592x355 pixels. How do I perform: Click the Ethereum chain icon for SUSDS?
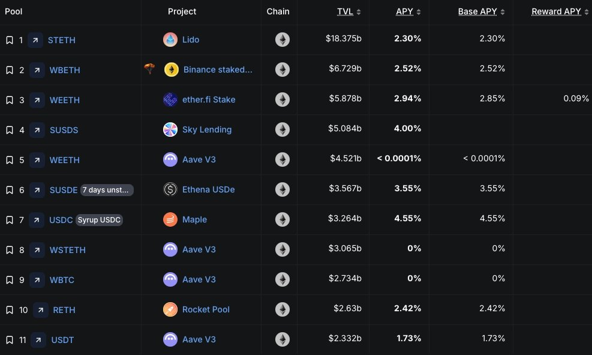[x=282, y=130]
